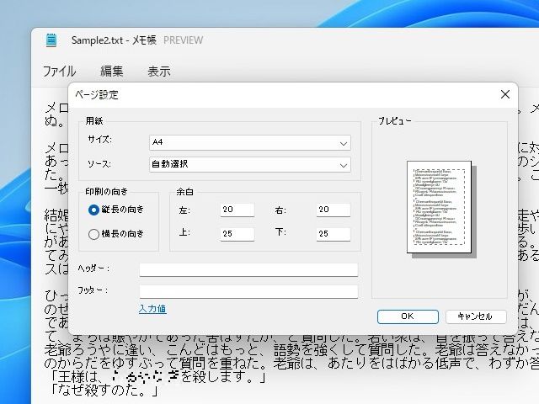Open the 表示 menu in Notepad
Image resolution: width=539 pixels, height=404 pixels.
click(x=159, y=71)
